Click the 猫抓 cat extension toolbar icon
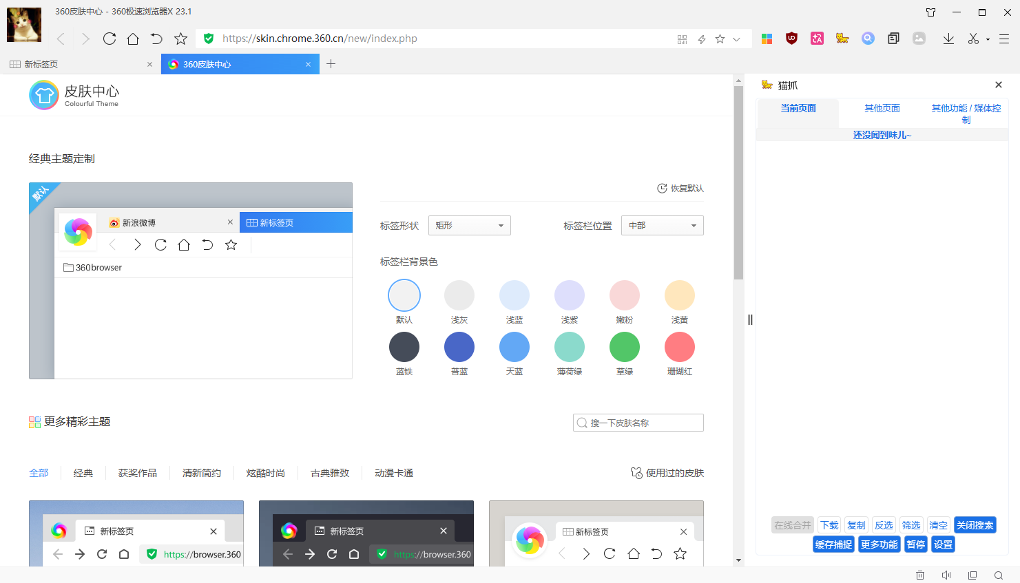Viewport: 1020px width, 583px height. click(x=842, y=39)
